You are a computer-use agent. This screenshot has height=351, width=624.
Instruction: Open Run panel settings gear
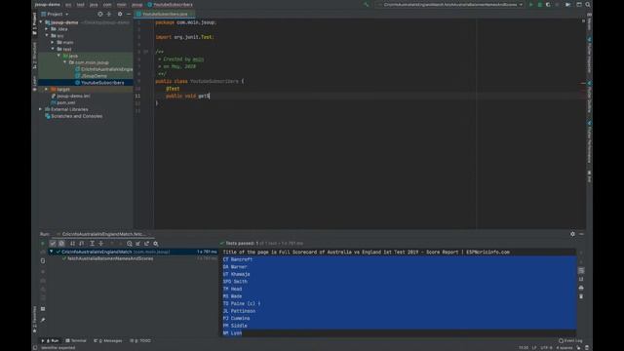click(572, 234)
